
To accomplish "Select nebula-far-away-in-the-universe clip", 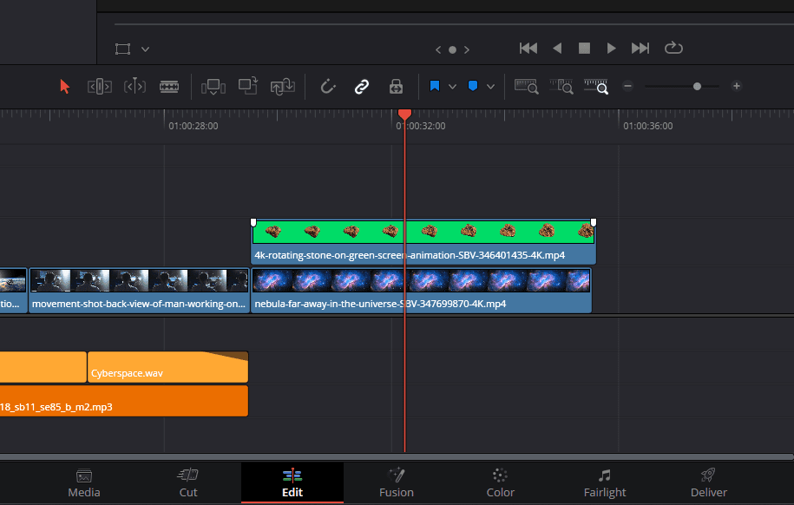I will pos(422,291).
